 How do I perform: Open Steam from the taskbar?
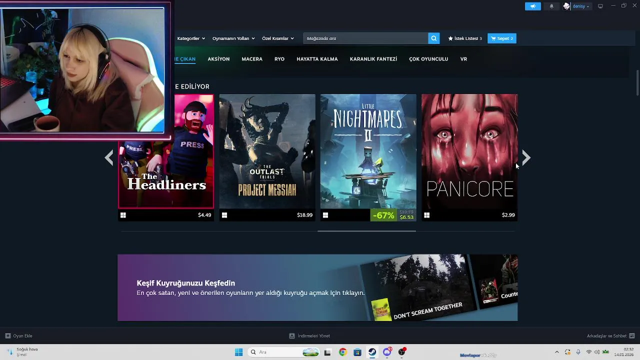click(x=372, y=352)
